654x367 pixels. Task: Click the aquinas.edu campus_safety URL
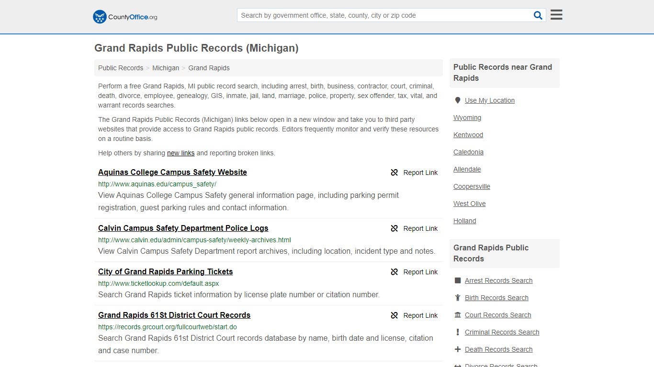[x=157, y=184]
